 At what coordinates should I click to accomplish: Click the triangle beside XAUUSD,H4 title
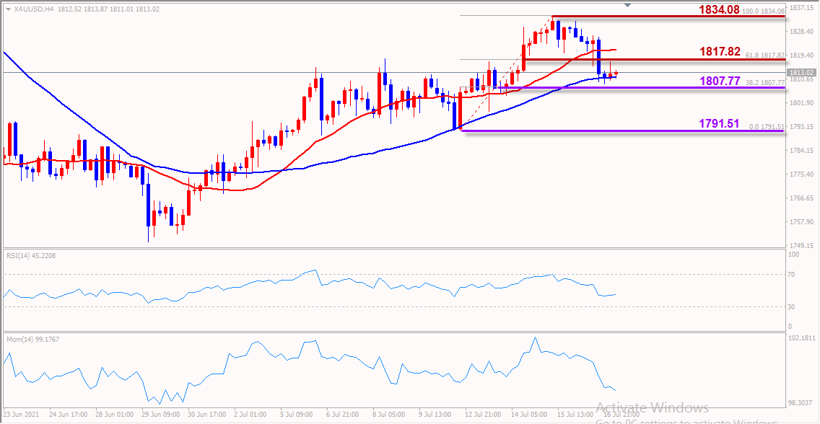point(8,9)
